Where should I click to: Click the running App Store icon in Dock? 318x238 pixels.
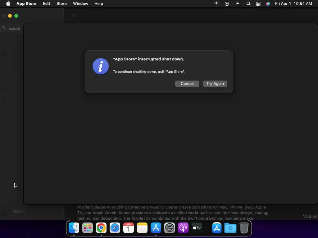tap(156, 228)
